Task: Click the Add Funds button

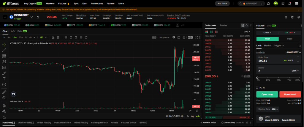Action: (x=222, y=4)
